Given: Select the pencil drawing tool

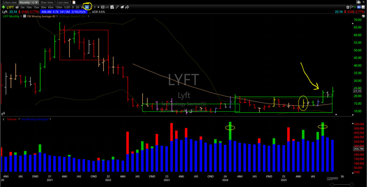Looking at the screenshot, I should click(117, 7).
